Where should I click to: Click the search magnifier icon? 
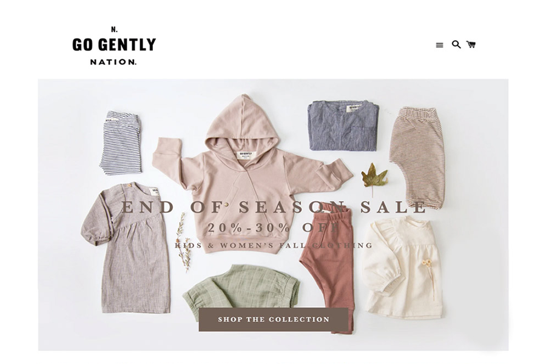(x=456, y=44)
